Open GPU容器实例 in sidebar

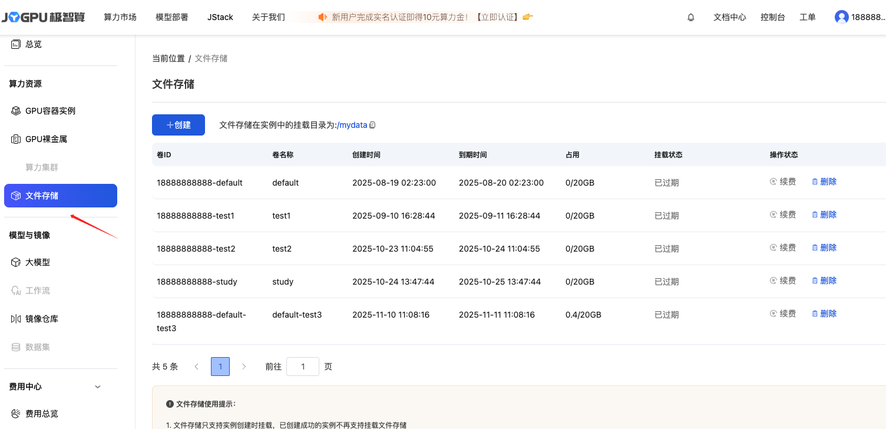pos(50,111)
